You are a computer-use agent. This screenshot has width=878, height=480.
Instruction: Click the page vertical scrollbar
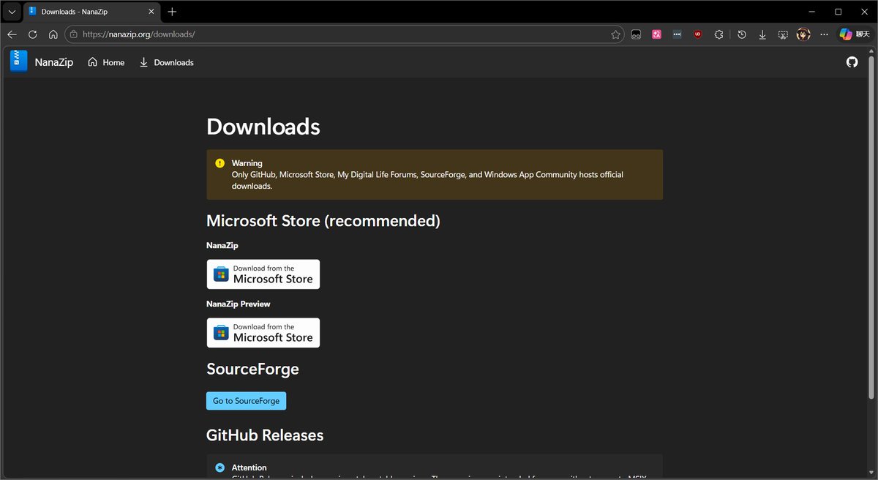(871, 227)
